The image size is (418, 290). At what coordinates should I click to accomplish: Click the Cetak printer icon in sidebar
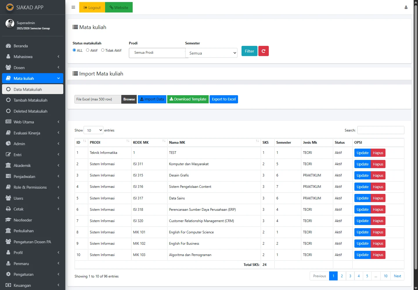(8, 209)
